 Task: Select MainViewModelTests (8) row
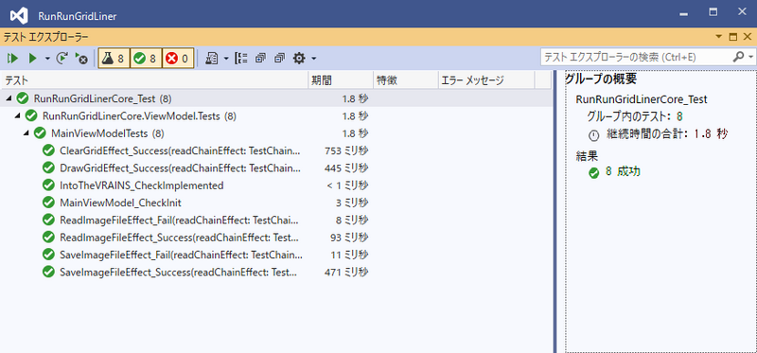(275, 133)
